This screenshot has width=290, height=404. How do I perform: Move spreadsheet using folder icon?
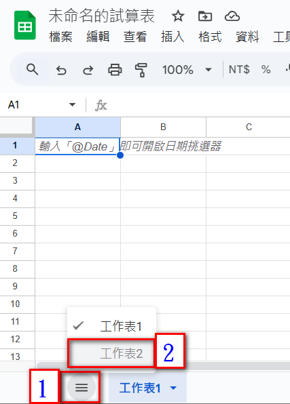click(205, 16)
